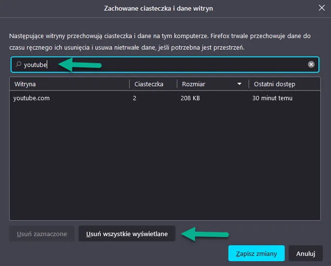
Task: Sort by Rozmiar column header
Action: tap(213, 84)
